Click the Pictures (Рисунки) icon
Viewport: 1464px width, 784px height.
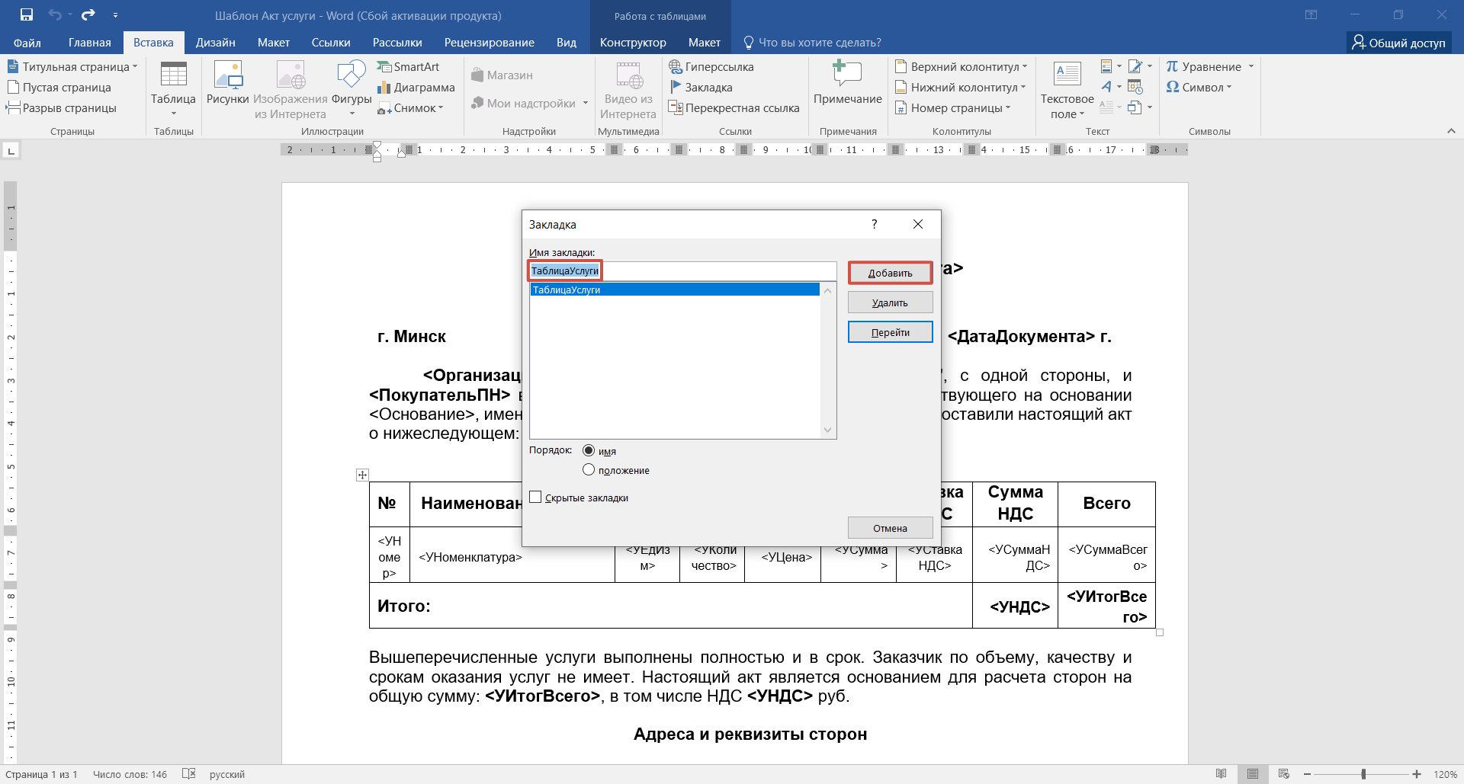227,84
